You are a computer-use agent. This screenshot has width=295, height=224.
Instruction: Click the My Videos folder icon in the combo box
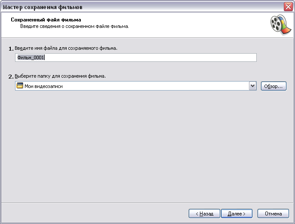[20, 86]
